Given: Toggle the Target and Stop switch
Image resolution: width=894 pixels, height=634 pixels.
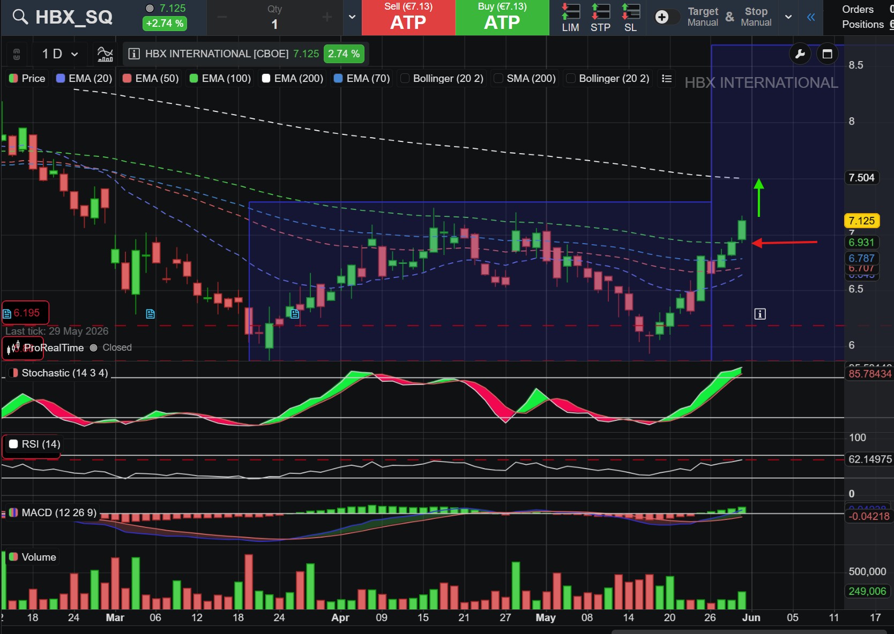Looking at the screenshot, I should click(x=666, y=17).
